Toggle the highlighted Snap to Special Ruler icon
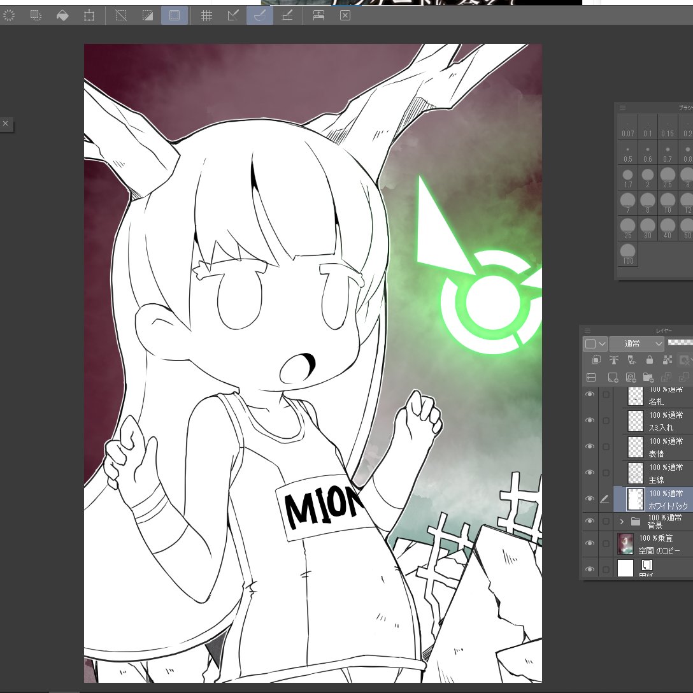This screenshot has height=693, width=693. (x=260, y=15)
